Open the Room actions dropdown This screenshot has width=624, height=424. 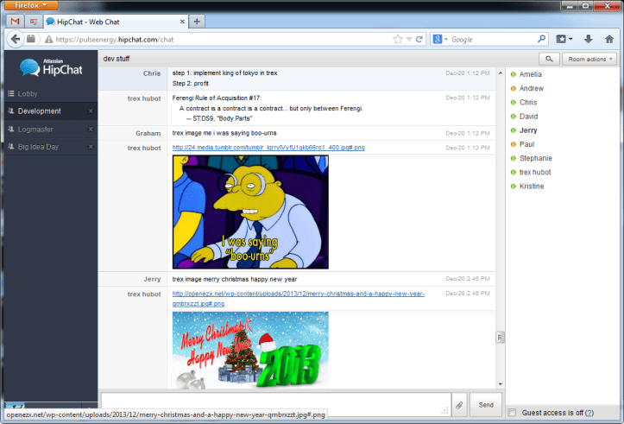pos(589,59)
